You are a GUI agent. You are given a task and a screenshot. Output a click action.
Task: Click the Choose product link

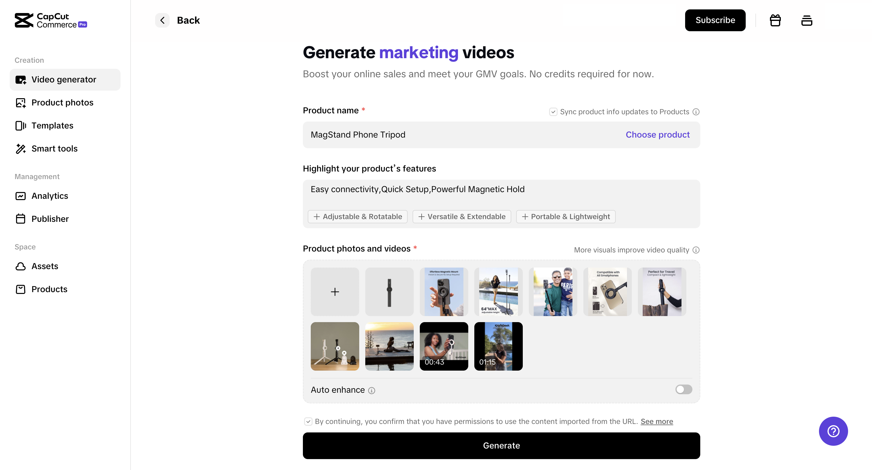tap(657, 135)
